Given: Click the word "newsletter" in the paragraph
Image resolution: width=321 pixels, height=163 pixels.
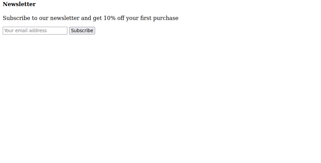Looking at the screenshot, I should pos(65,18).
